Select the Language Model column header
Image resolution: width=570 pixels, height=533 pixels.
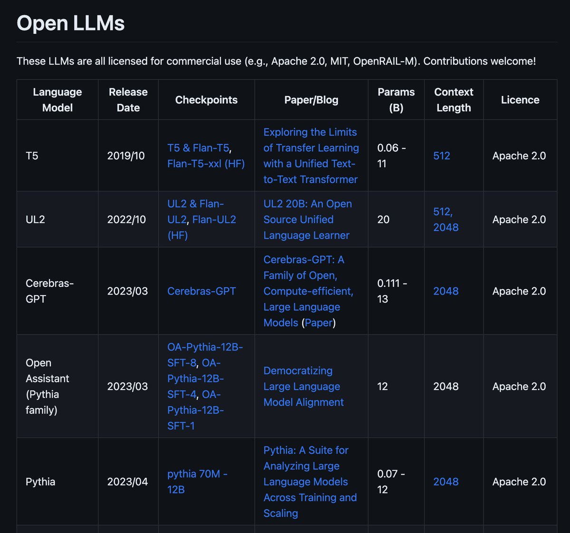pos(57,100)
